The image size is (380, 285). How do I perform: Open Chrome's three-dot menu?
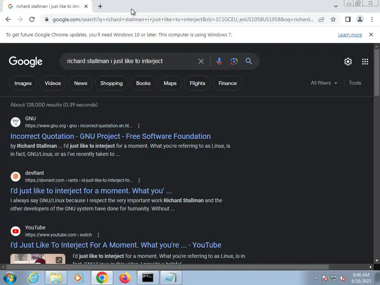[372, 19]
